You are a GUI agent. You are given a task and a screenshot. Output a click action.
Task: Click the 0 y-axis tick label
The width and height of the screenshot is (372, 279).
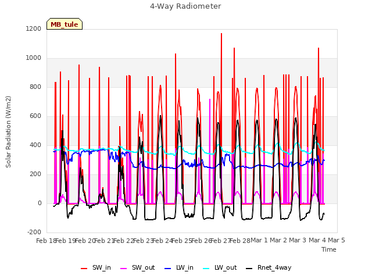coord(40,203)
